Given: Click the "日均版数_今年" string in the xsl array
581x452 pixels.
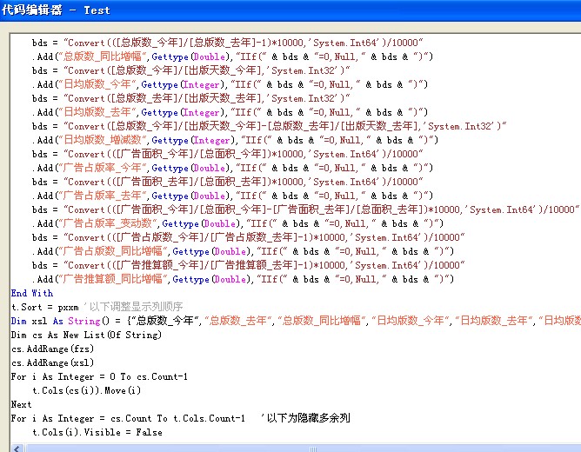Looking at the screenshot, I should (x=411, y=321).
